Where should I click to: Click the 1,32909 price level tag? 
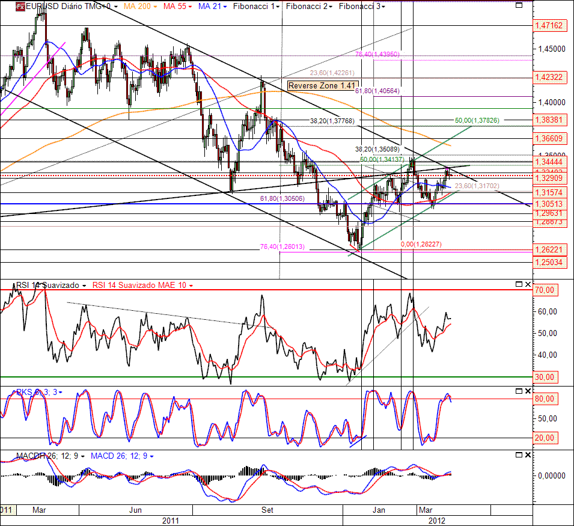[x=549, y=179]
